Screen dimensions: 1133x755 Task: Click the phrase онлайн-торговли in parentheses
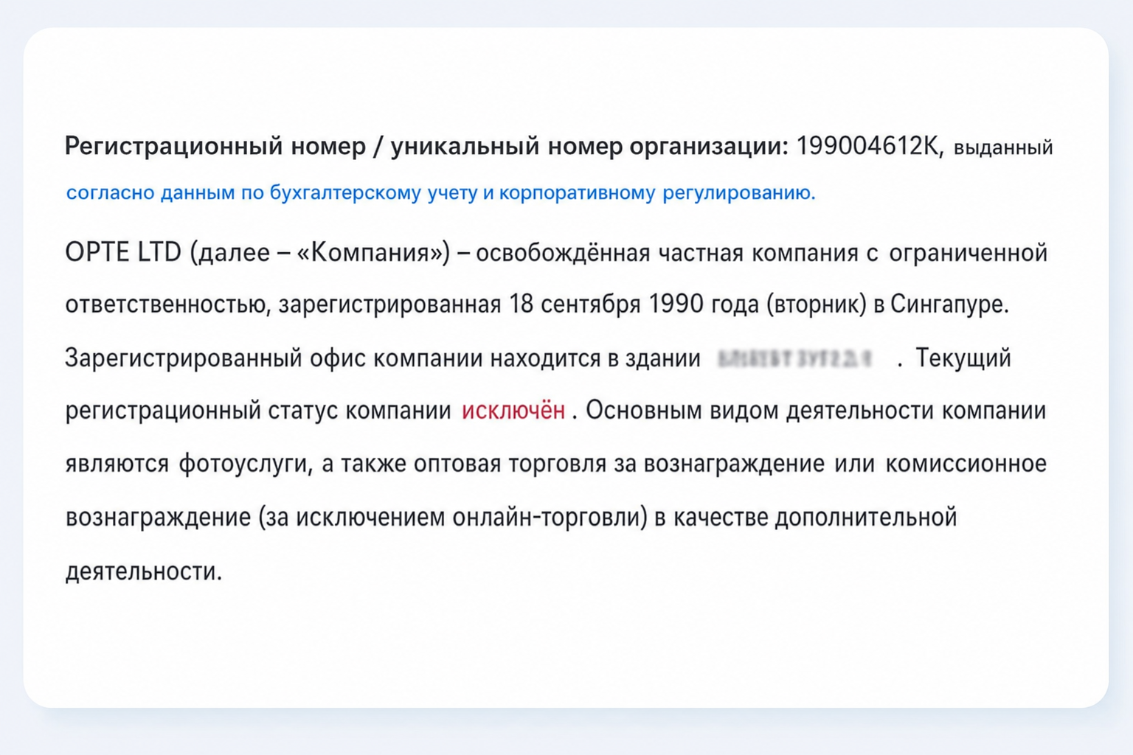tap(550, 517)
